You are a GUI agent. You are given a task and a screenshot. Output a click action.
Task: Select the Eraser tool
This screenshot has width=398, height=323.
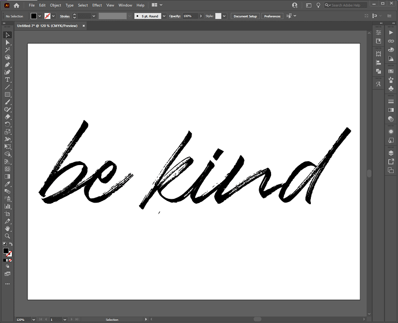(8, 117)
